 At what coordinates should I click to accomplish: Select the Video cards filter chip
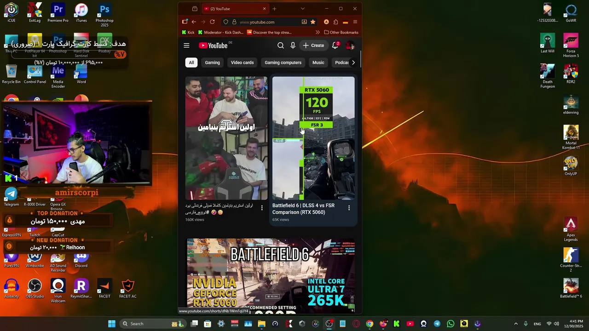242,63
